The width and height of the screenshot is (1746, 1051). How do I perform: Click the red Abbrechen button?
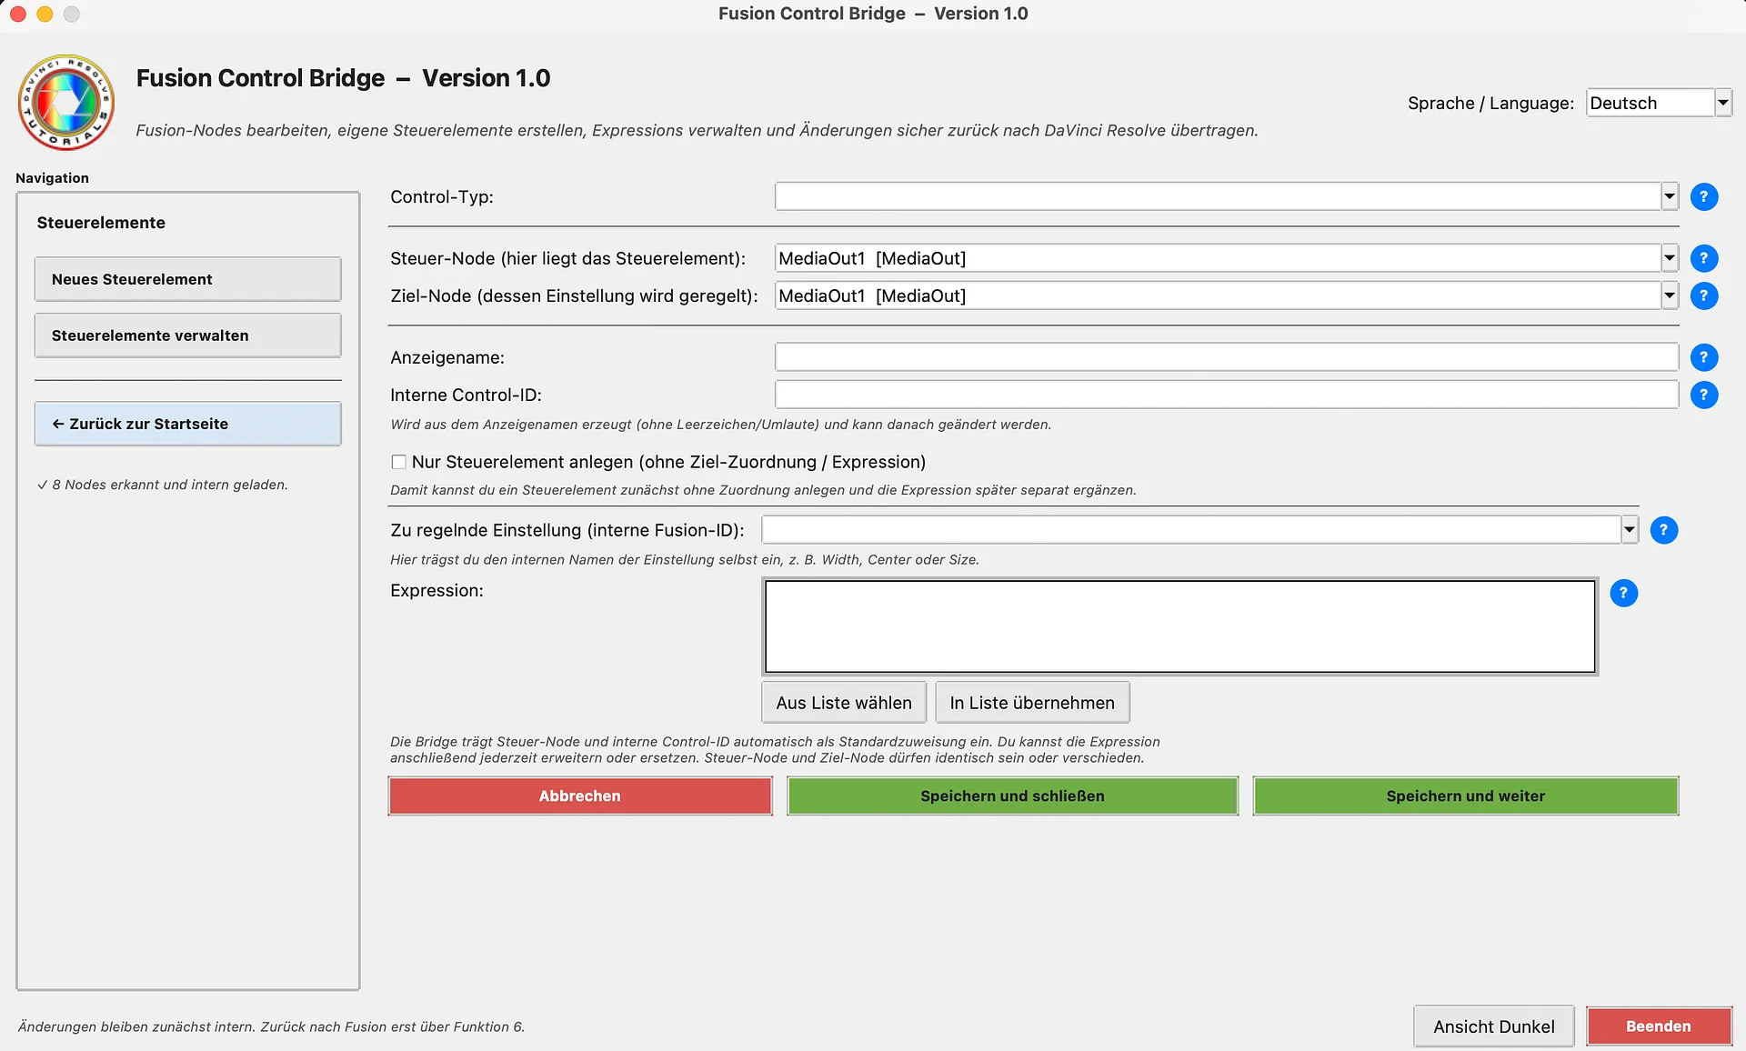580,796
